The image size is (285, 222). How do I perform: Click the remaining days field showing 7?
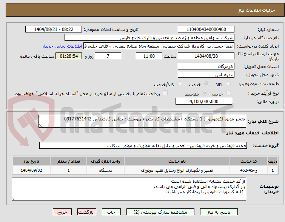point(108,56)
